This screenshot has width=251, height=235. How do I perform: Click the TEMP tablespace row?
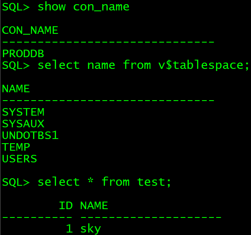[x=16, y=147]
